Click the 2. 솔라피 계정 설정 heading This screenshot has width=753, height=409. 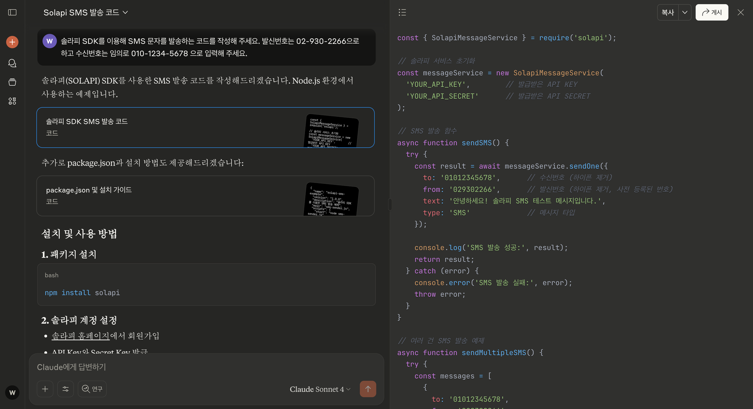pyautogui.click(x=79, y=320)
